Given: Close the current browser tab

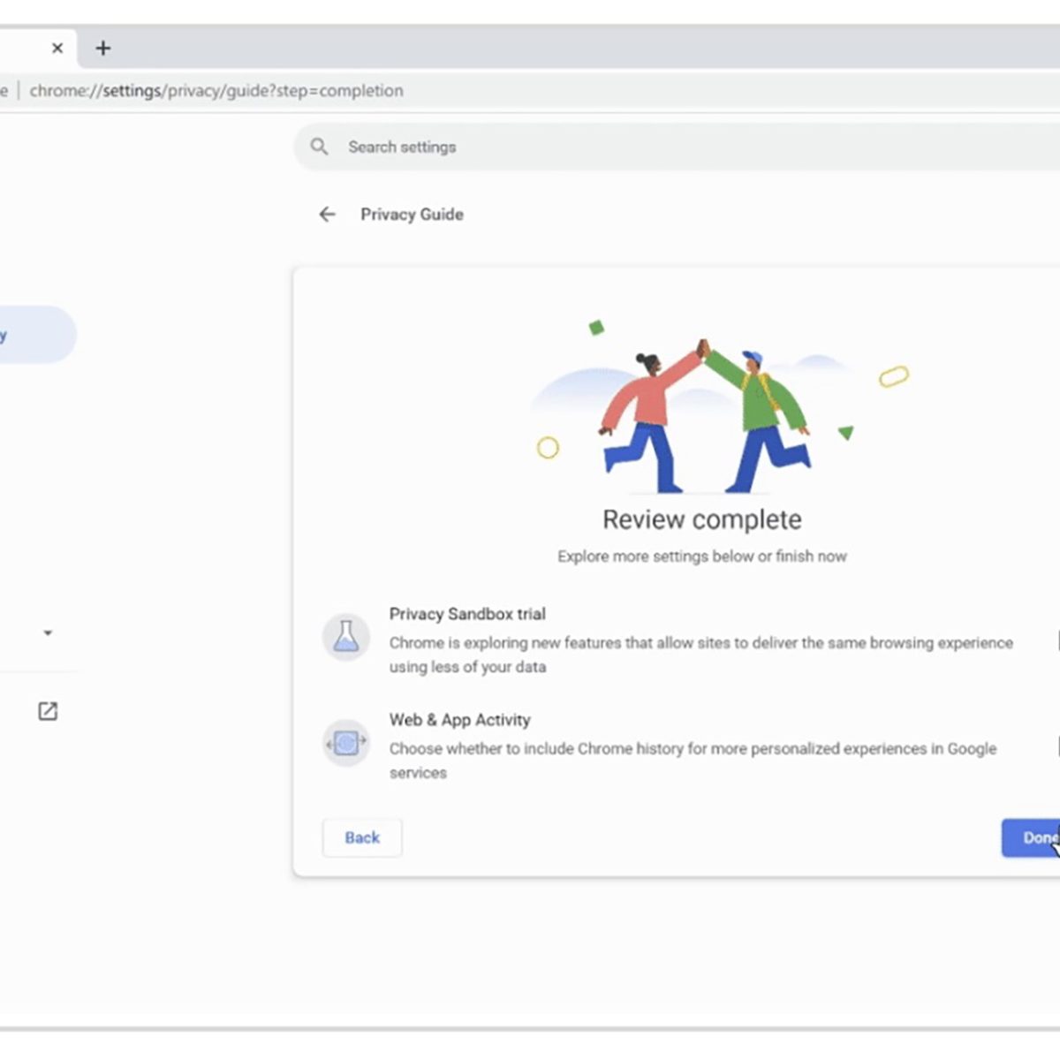Looking at the screenshot, I should point(57,49).
